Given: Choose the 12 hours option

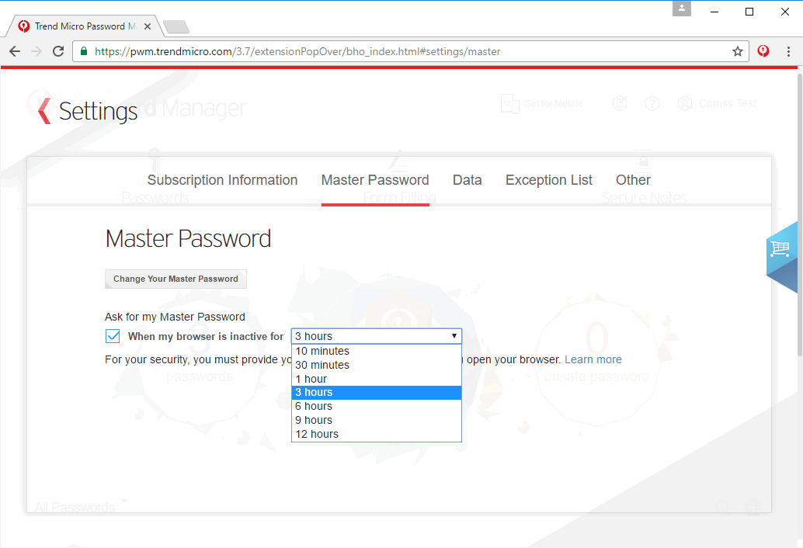Looking at the screenshot, I should click(317, 434).
